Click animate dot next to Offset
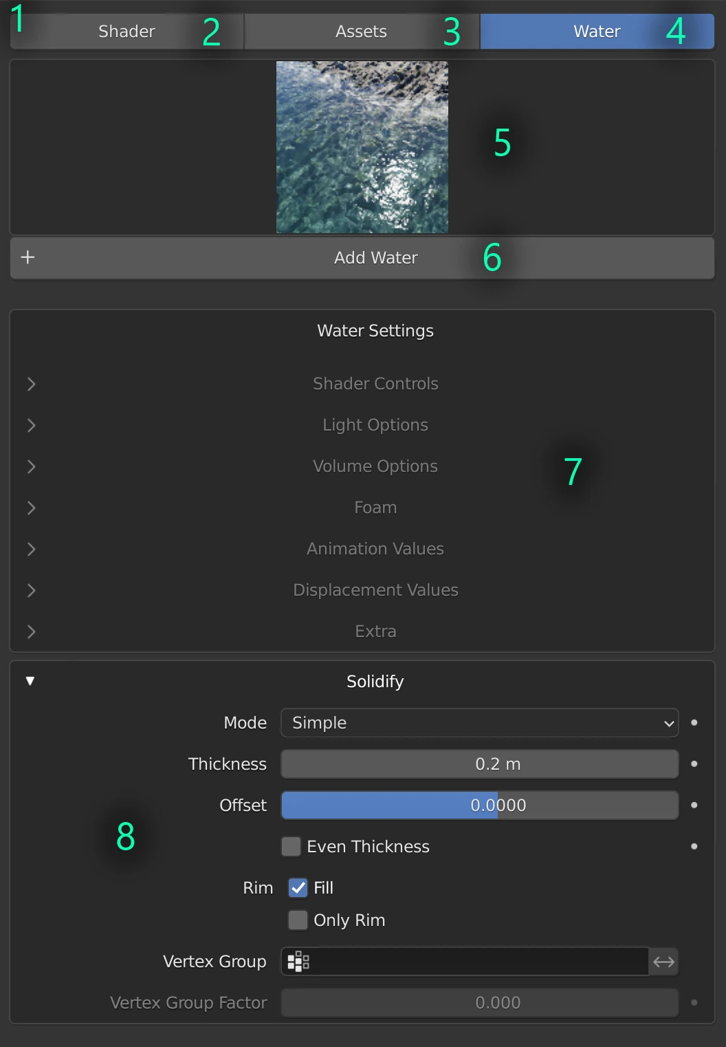 694,806
